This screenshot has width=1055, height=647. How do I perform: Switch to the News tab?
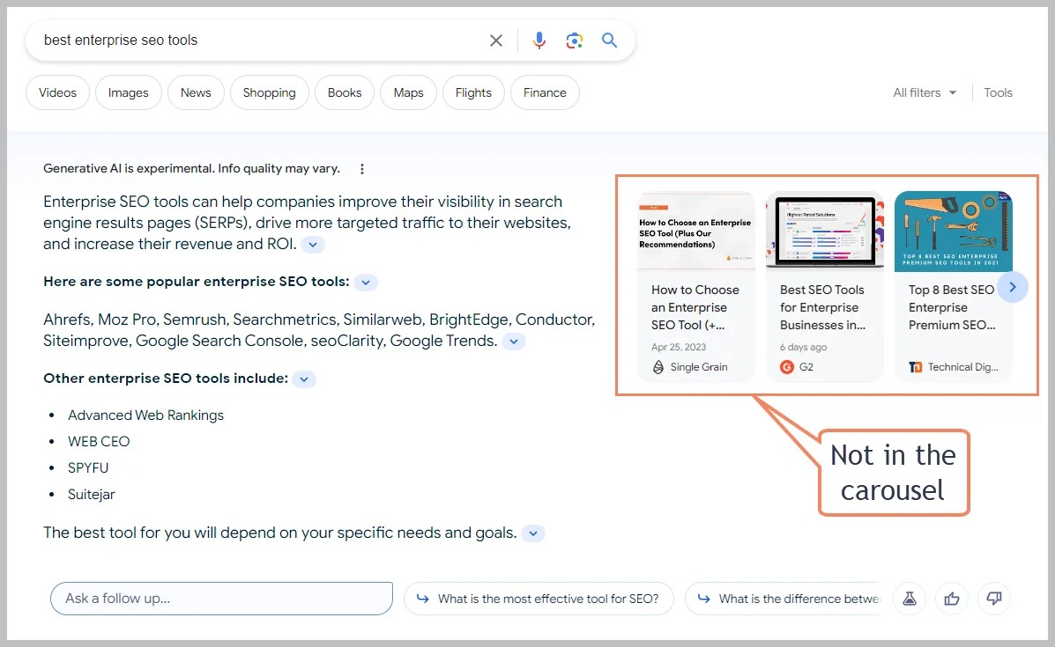click(196, 92)
